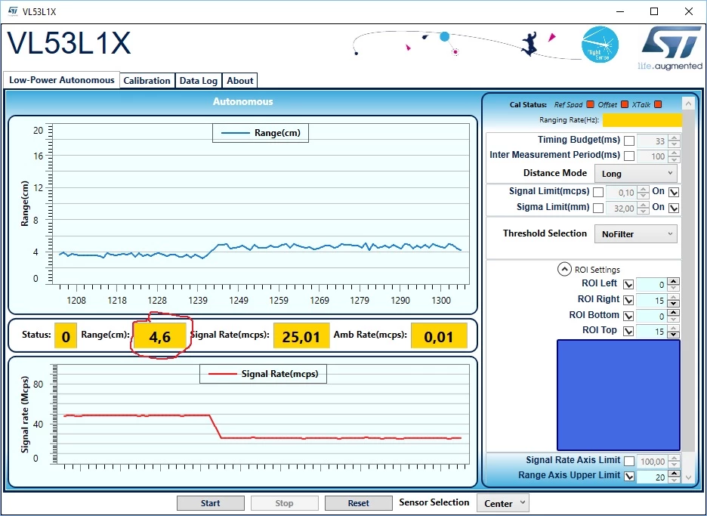Click the Reset button
The width and height of the screenshot is (707, 516).
point(359,503)
